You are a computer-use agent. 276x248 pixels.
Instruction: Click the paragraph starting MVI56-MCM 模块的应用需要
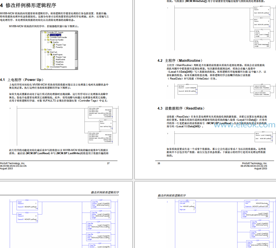(55, 17)
